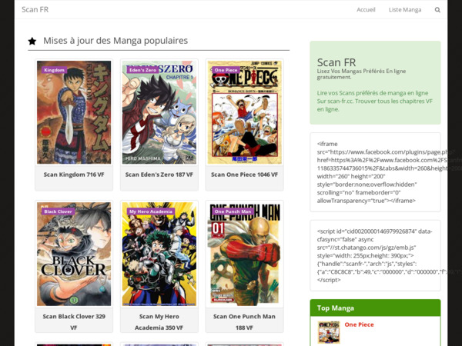The width and height of the screenshot is (462, 346).
Task: Open Scan Black Clover 329 VF link
Action: (x=74, y=322)
